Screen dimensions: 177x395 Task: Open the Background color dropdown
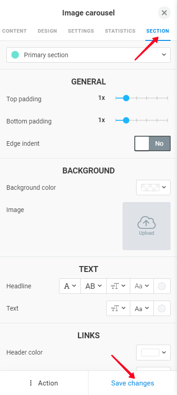tap(153, 188)
